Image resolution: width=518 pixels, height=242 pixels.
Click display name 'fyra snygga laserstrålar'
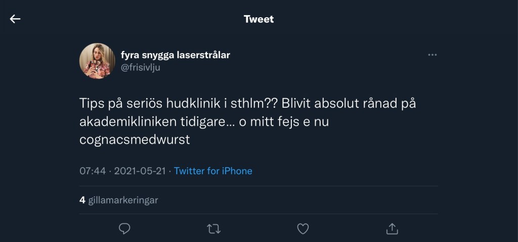coord(176,55)
